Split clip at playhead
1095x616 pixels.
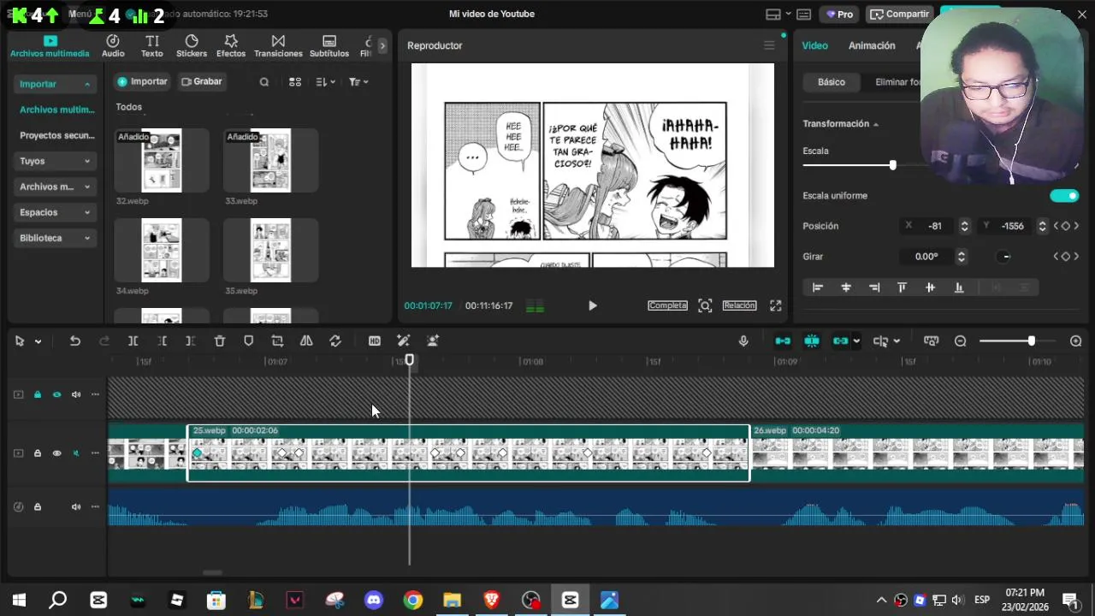(x=133, y=341)
